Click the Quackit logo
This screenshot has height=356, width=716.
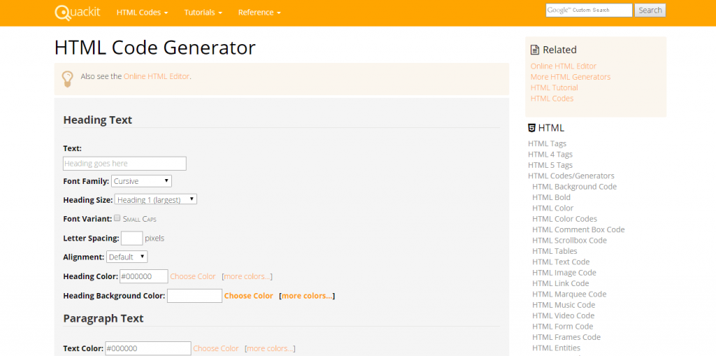tap(78, 13)
